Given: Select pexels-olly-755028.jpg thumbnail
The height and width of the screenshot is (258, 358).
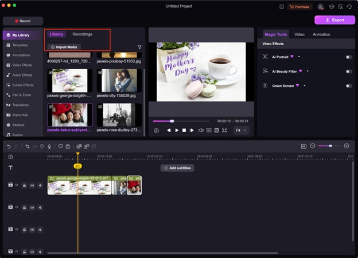Looking at the screenshot, I should click(119, 81).
